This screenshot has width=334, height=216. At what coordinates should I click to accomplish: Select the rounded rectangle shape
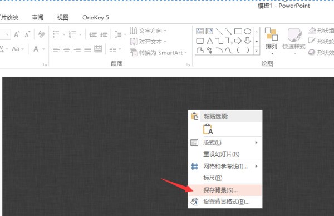click(200, 41)
